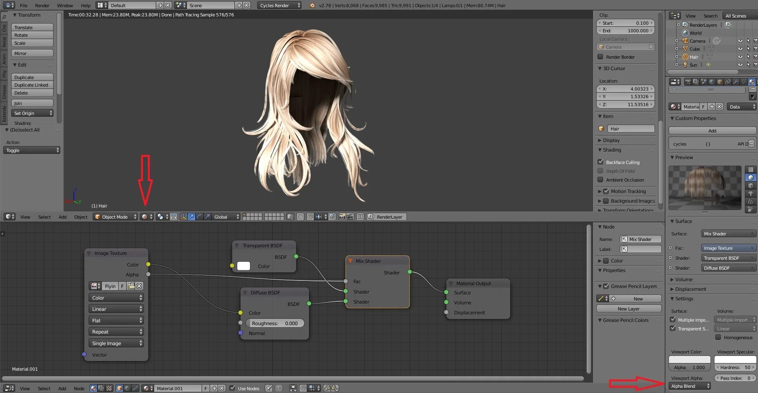
Task: Open the Viewport Alpha Blend dropdown
Action: [690, 386]
